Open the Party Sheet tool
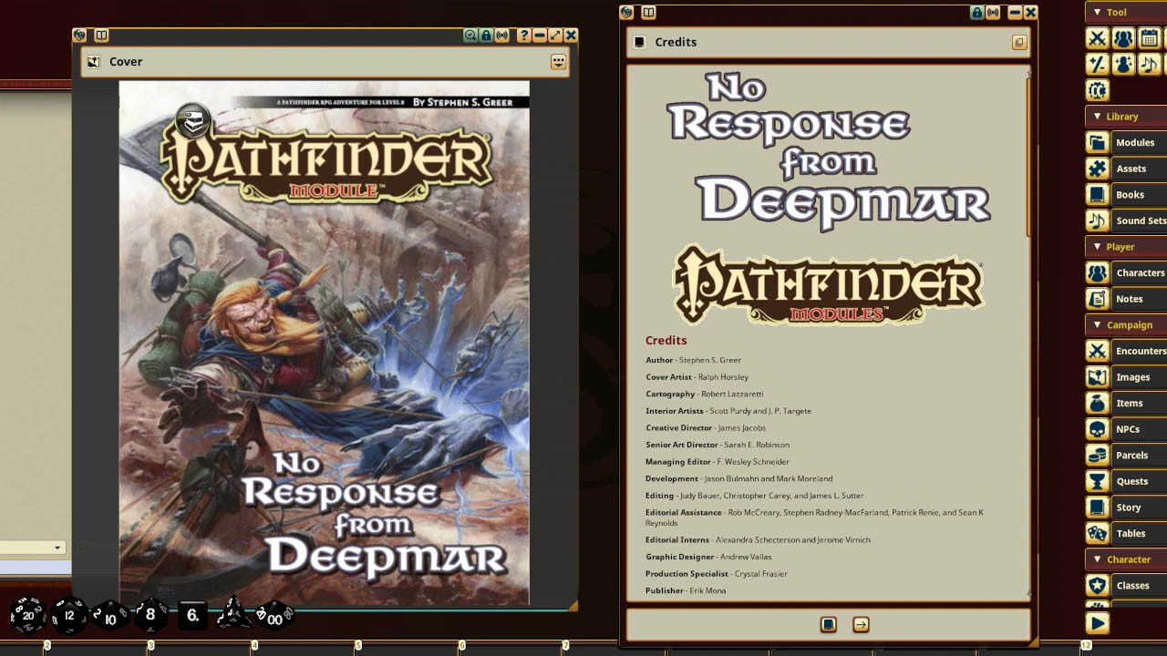The width and height of the screenshot is (1167, 656). tap(1123, 38)
